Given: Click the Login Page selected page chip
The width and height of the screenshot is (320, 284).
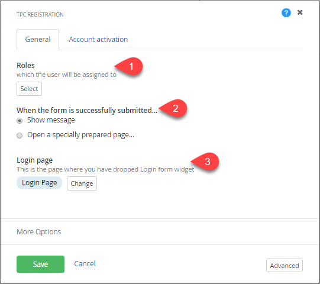Looking at the screenshot, I should pos(40,183).
